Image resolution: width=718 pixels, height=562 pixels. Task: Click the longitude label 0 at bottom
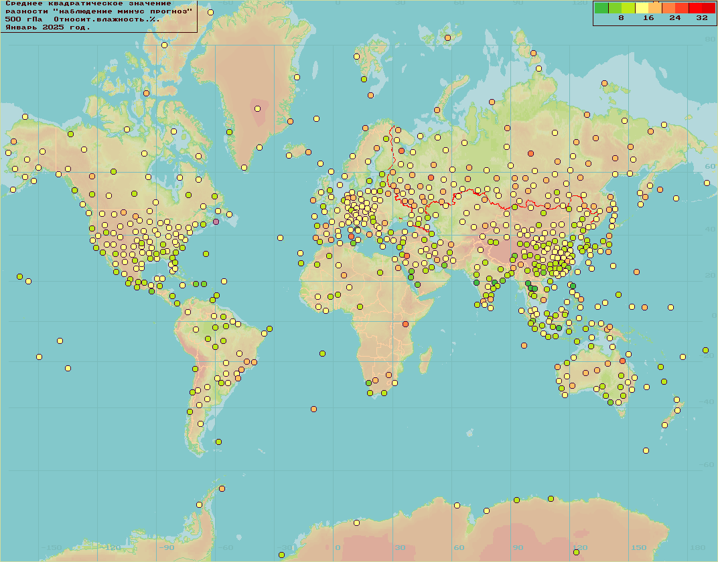[338, 547]
